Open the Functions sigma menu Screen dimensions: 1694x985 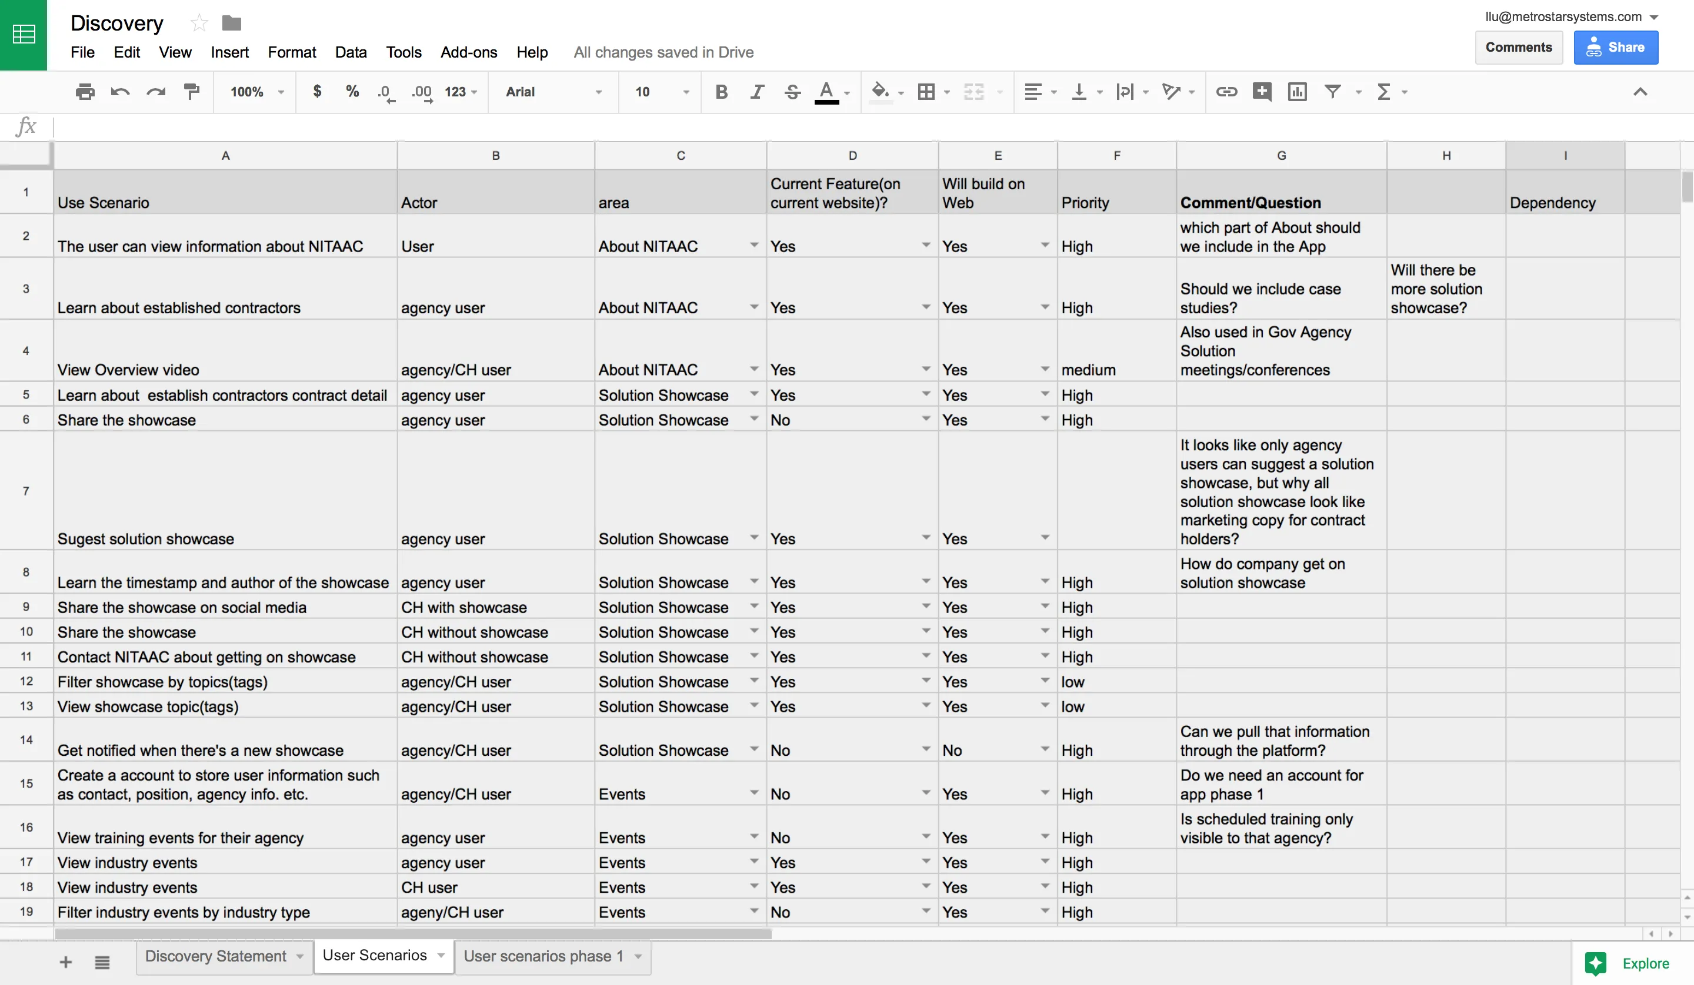[1391, 92]
